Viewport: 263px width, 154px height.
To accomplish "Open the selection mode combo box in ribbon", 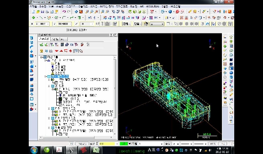I will 157,24.
